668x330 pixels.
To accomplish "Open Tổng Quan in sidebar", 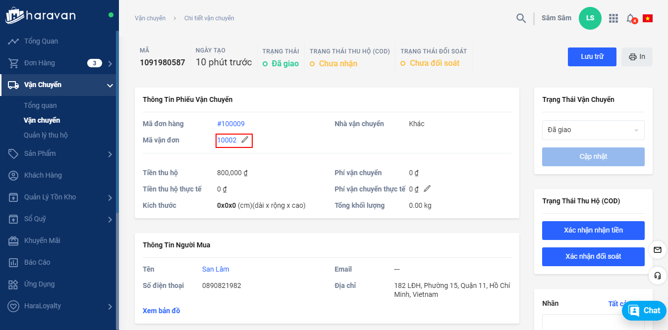I will point(41,41).
